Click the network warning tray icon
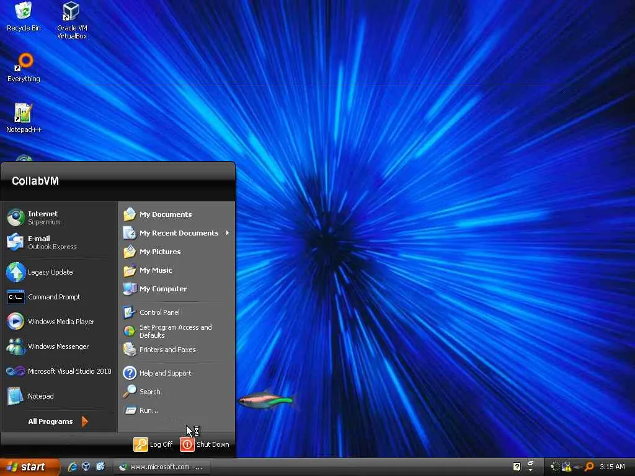635x476 pixels. 567,467
